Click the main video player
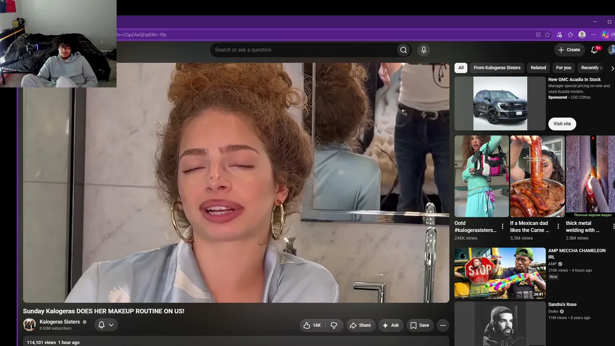The height and width of the screenshot is (346, 615). 236,183
